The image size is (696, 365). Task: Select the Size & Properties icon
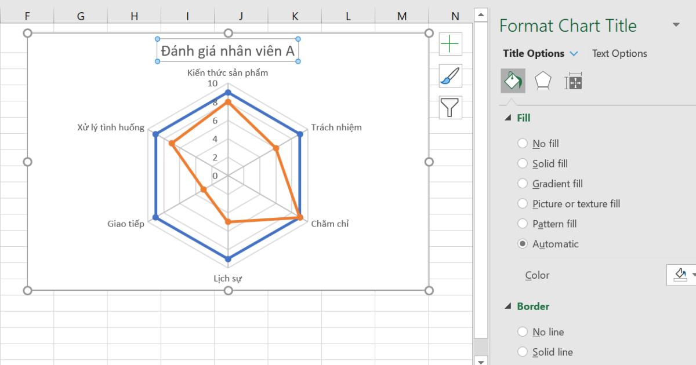point(573,81)
